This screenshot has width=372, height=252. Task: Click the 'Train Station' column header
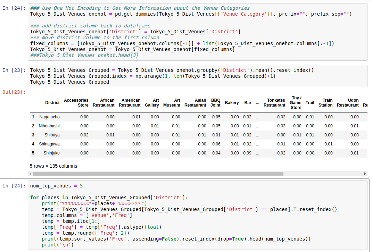point(325,103)
